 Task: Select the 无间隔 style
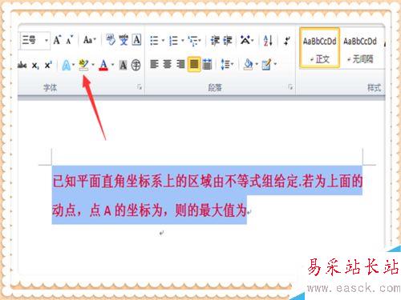[x=360, y=47]
